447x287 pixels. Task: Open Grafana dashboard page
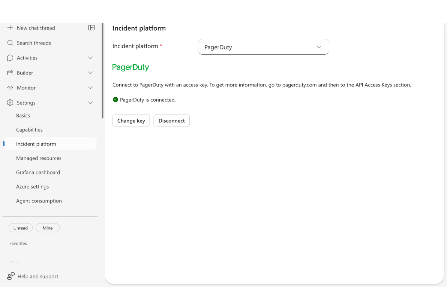(38, 172)
